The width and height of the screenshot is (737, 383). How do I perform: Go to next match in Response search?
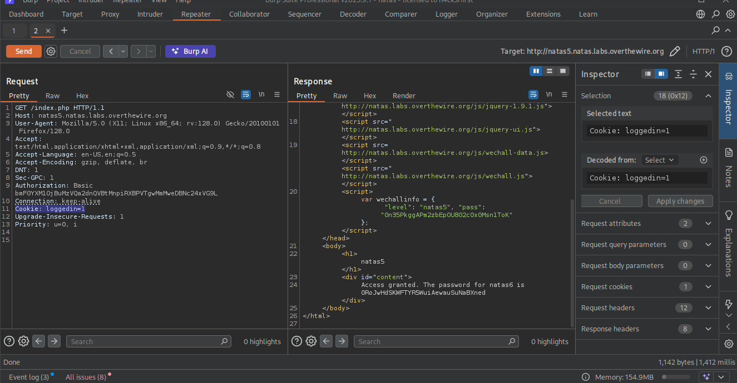[x=342, y=341]
